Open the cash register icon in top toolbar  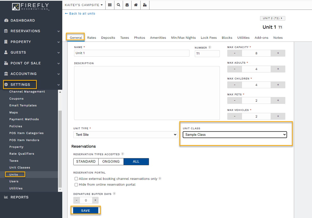[145, 5]
